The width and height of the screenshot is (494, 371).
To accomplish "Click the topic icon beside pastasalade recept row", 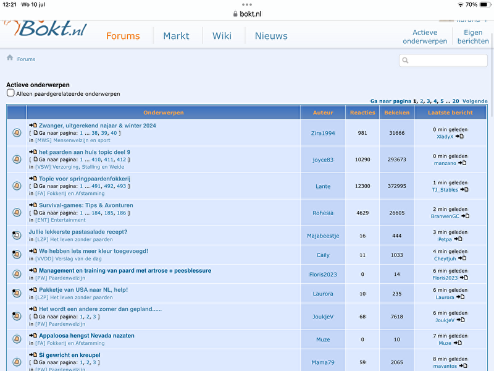I will [x=17, y=236].
